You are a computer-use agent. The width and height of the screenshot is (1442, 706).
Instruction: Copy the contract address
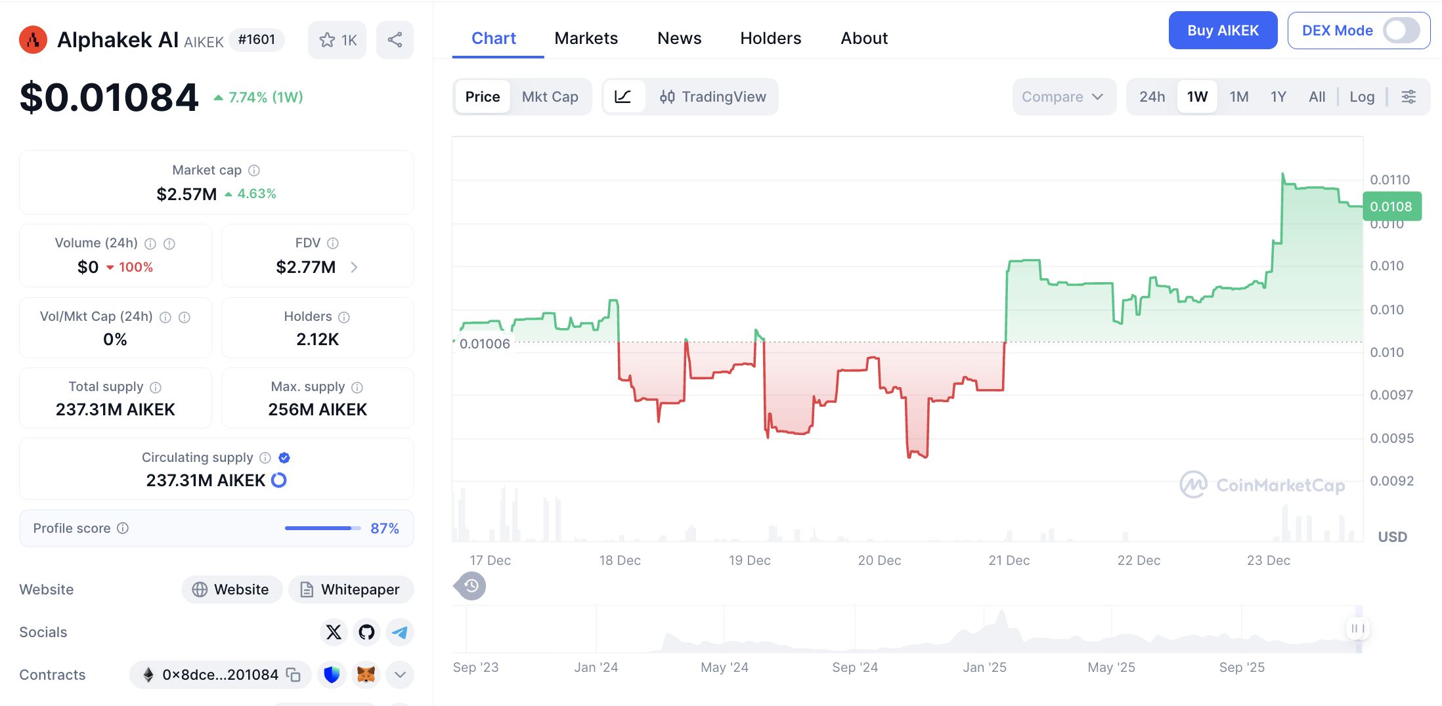tap(294, 675)
